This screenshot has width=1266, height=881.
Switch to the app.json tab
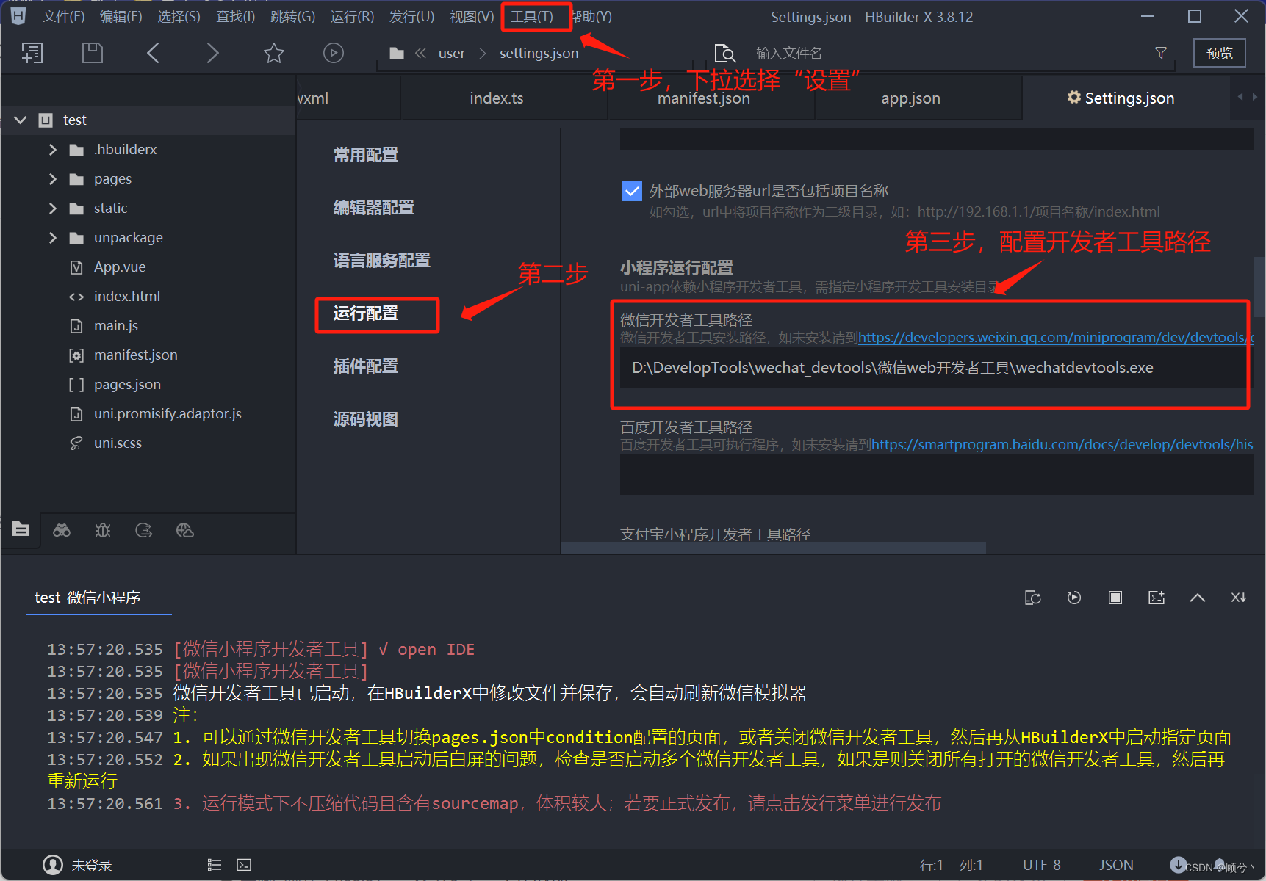tap(918, 98)
